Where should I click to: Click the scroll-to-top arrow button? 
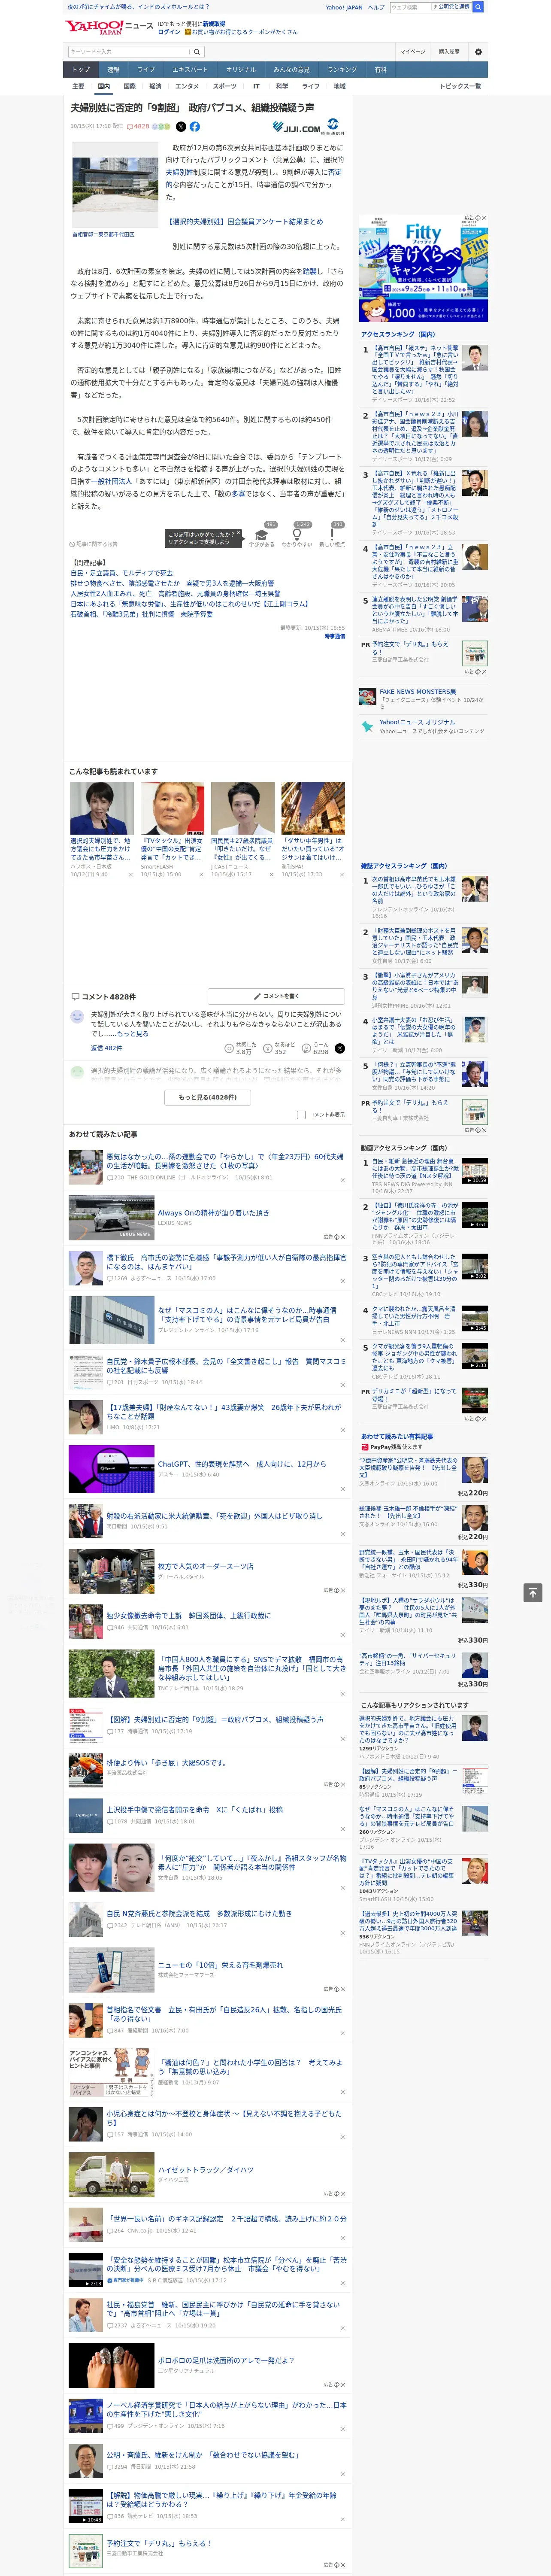click(x=533, y=1592)
